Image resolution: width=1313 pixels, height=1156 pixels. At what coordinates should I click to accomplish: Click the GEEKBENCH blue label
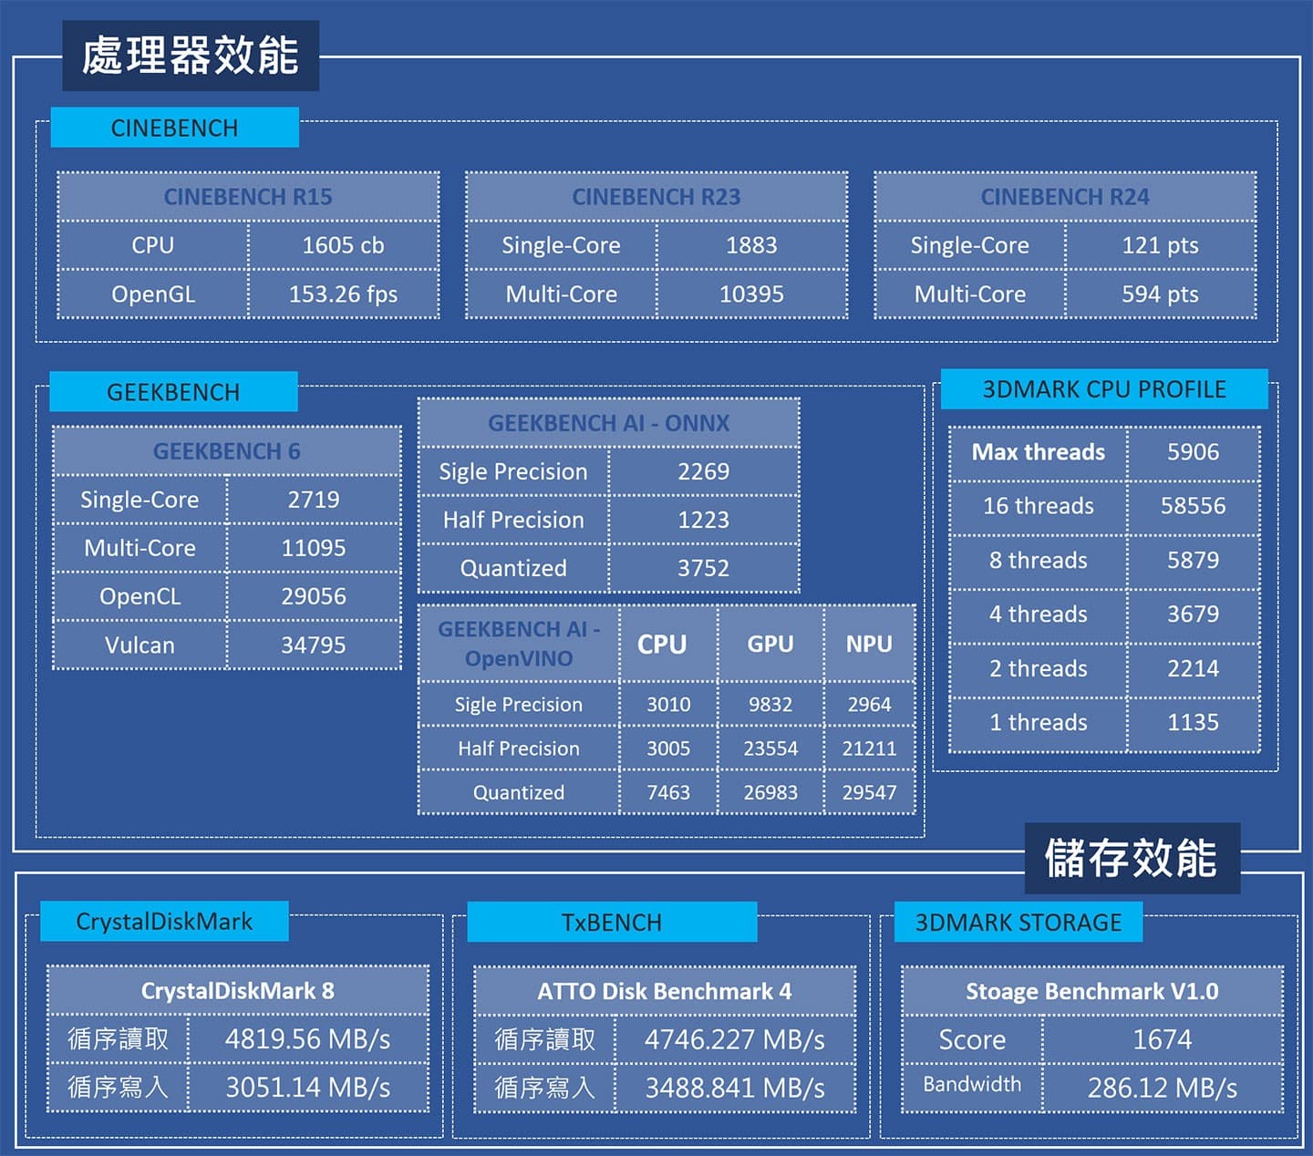[x=173, y=392]
